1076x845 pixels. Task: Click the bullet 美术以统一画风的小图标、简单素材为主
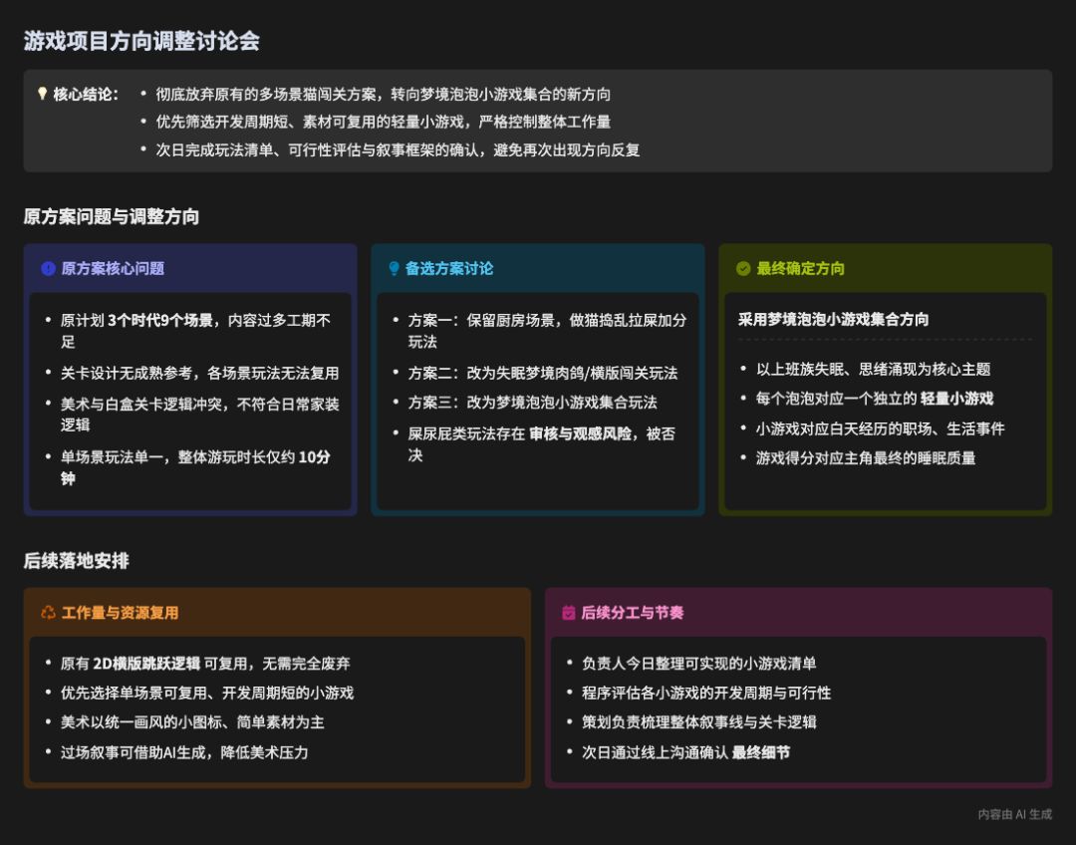tap(192, 722)
